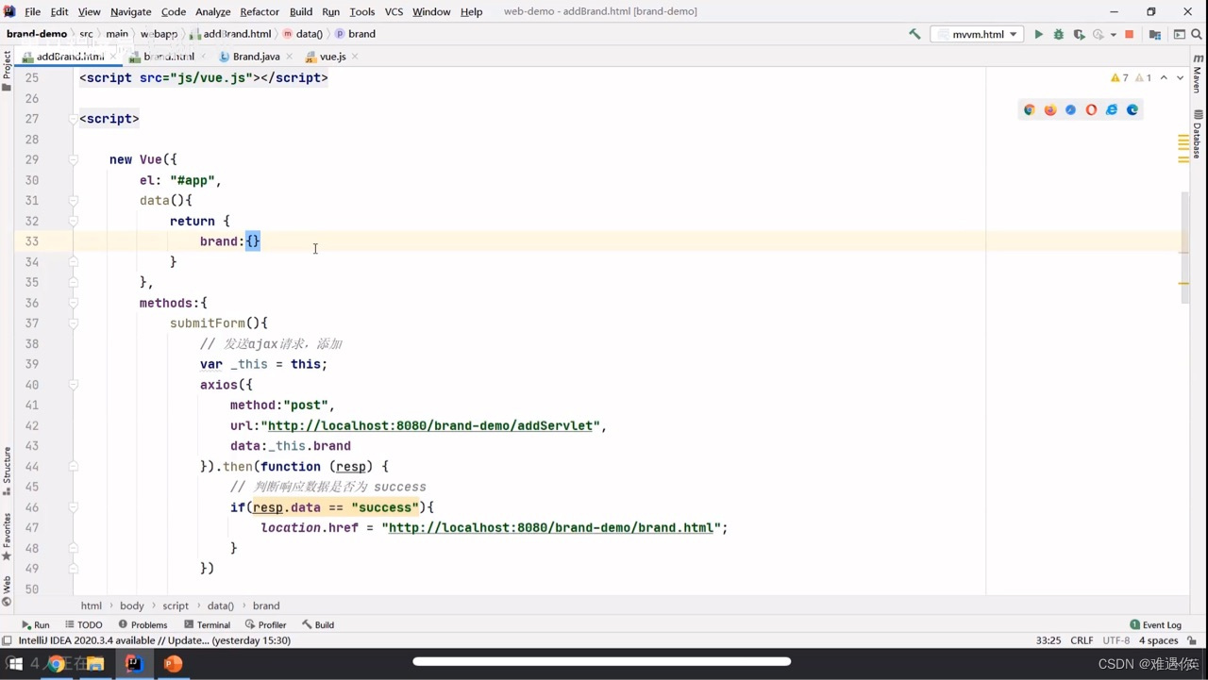Open the Refactor menu
Image resolution: width=1208 pixels, height=680 pixels.
click(260, 11)
